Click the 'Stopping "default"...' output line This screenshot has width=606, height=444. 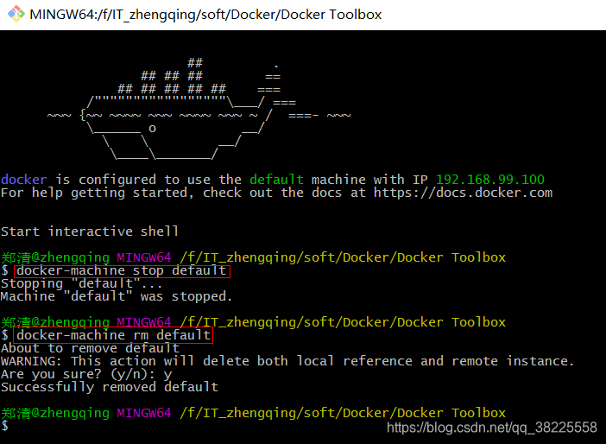(81, 283)
